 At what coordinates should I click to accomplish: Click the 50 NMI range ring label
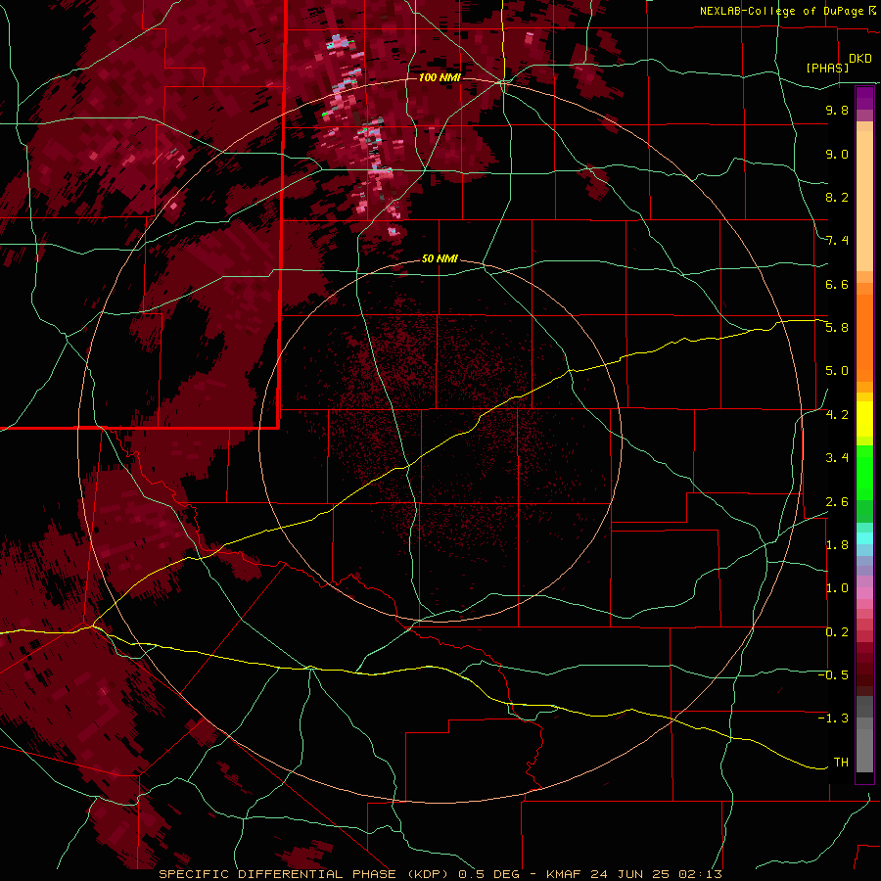pyautogui.click(x=440, y=259)
